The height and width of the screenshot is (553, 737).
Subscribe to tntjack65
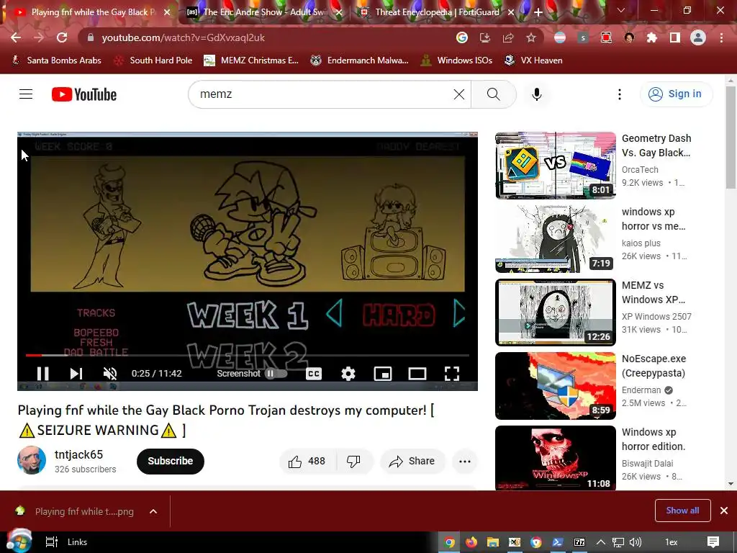pyautogui.click(x=170, y=462)
